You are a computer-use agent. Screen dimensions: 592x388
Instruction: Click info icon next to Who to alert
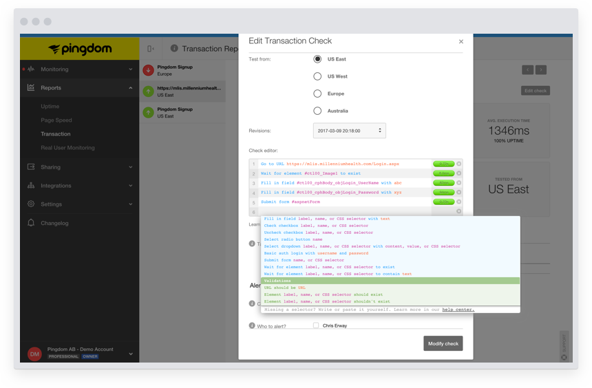pos(252,325)
